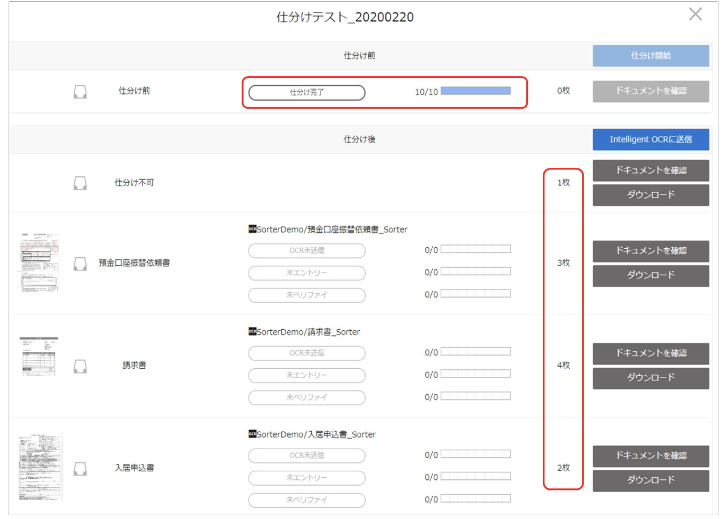Click OCR icon before SorterDemo/入居申込書_Sorter

pyautogui.click(x=252, y=434)
